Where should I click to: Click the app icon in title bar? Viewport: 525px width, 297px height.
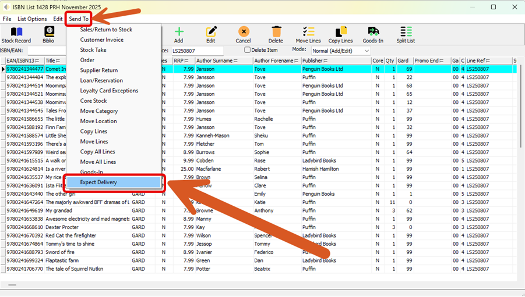[x=6, y=6]
